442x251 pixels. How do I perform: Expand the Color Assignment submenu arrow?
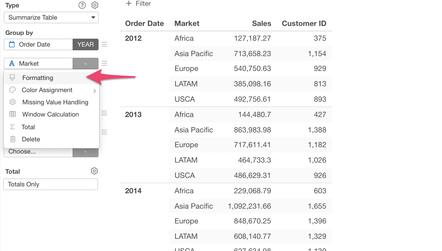(x=95, y=91)
